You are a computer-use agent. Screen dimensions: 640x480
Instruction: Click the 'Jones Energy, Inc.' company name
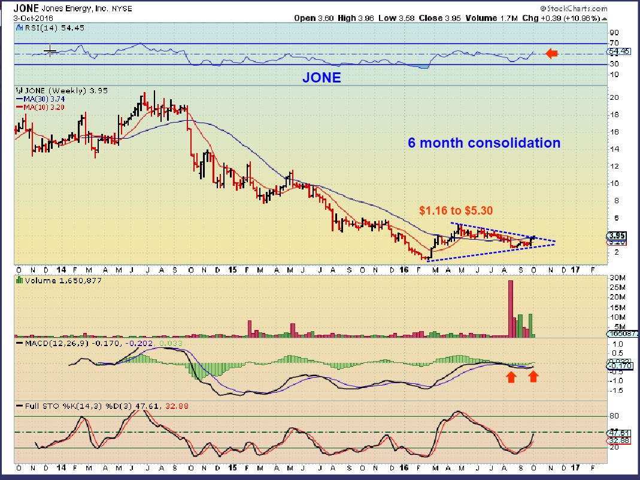tap(75, 8)
